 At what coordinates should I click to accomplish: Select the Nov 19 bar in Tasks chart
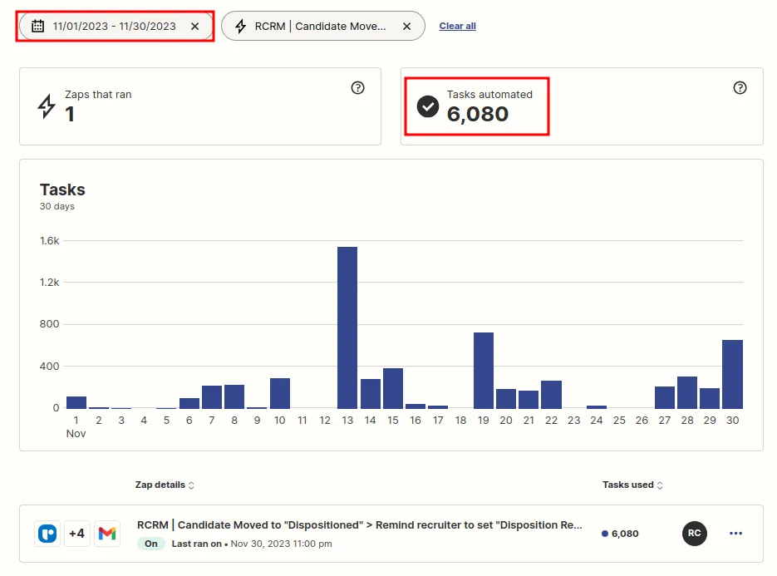point(484,370)
